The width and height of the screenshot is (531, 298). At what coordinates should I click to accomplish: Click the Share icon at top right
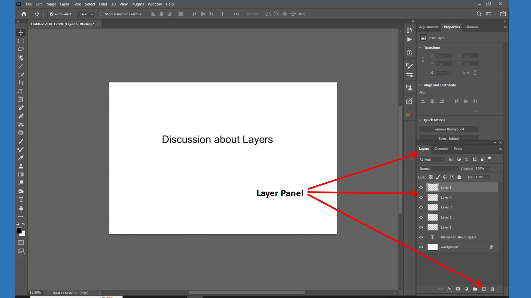503,14
